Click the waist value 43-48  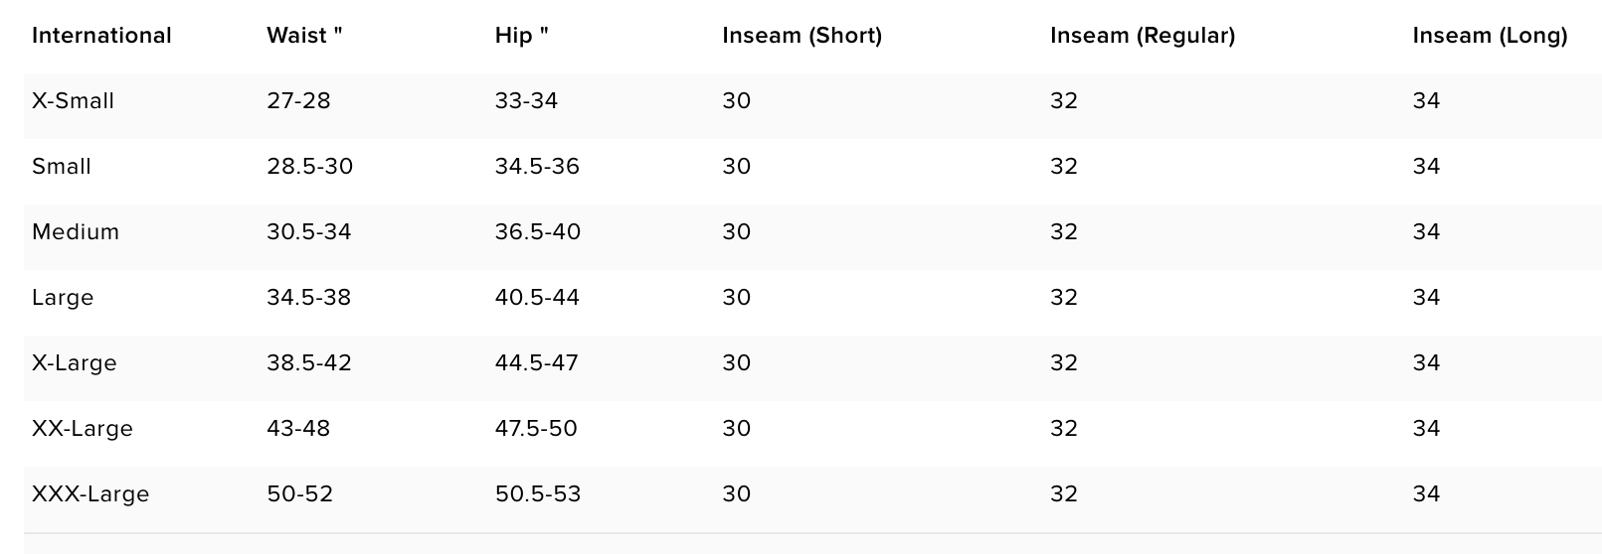click(298, 429)
